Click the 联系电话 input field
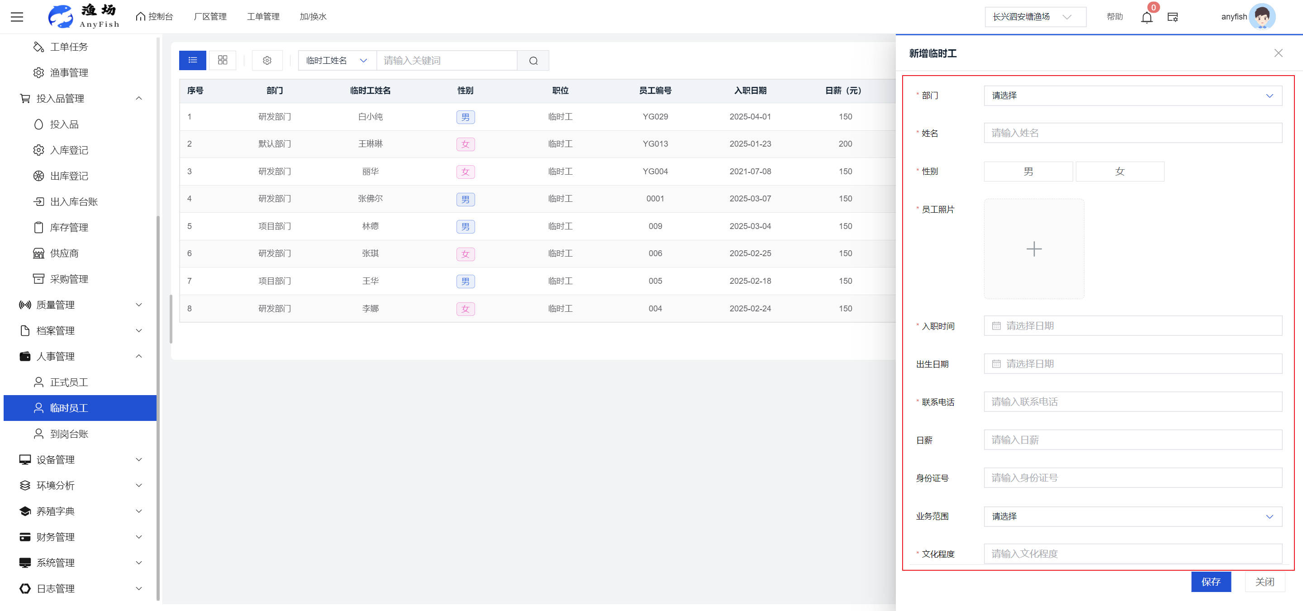The width and height of the screenshot is (1303, 611). click(1132, 402)
